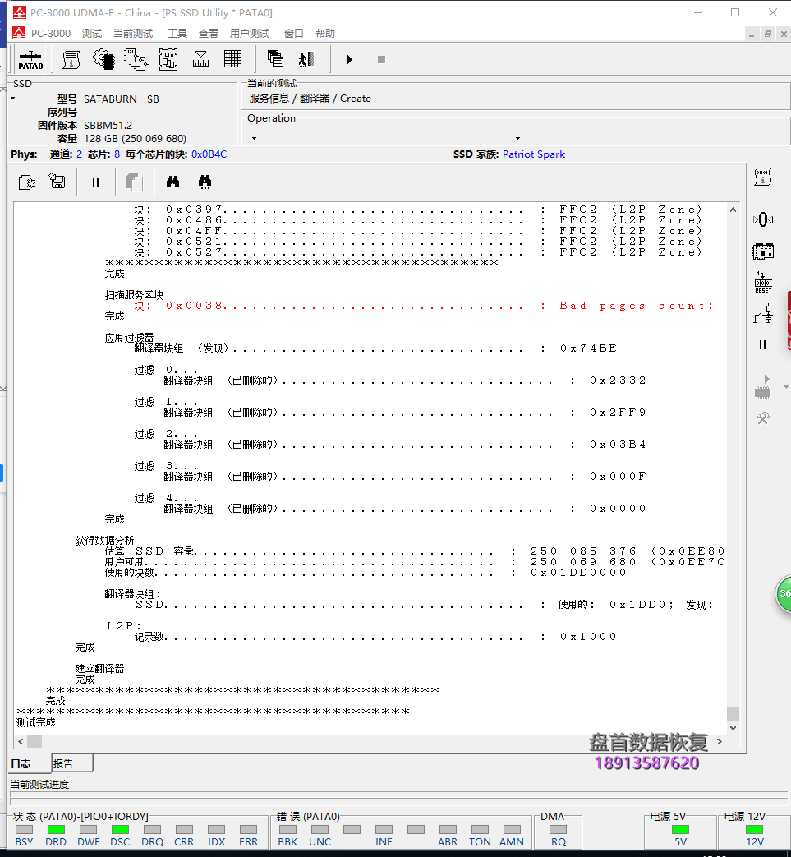Viewport: 791px width, 857px height.
Task: Open the calculator-style toolbar icon
Action: click(x=168, y=60)
